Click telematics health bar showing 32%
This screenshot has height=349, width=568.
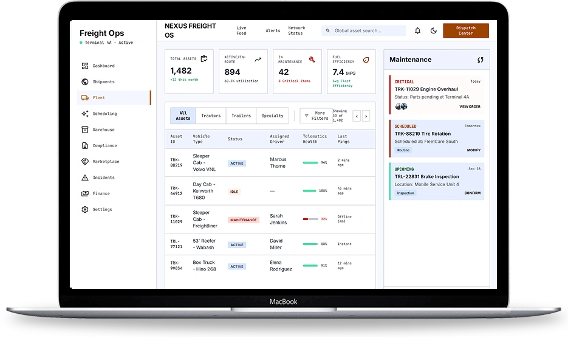tap(310, 219)
